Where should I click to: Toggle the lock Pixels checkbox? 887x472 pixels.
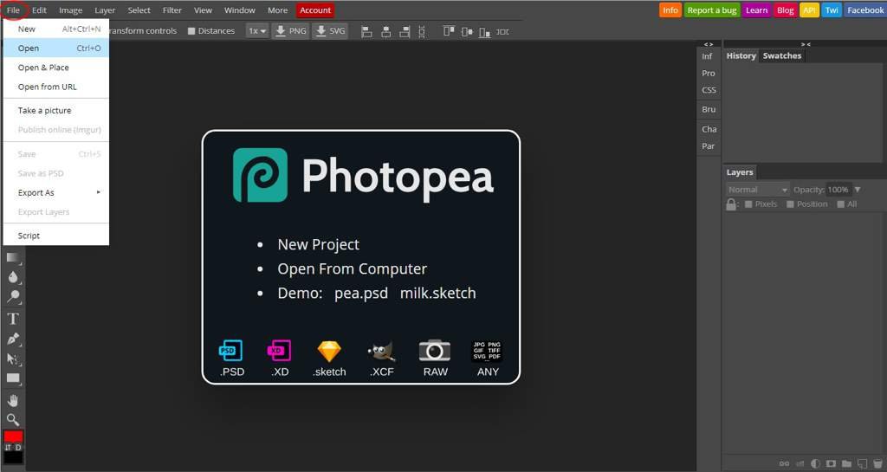click(x=748, y=204)
